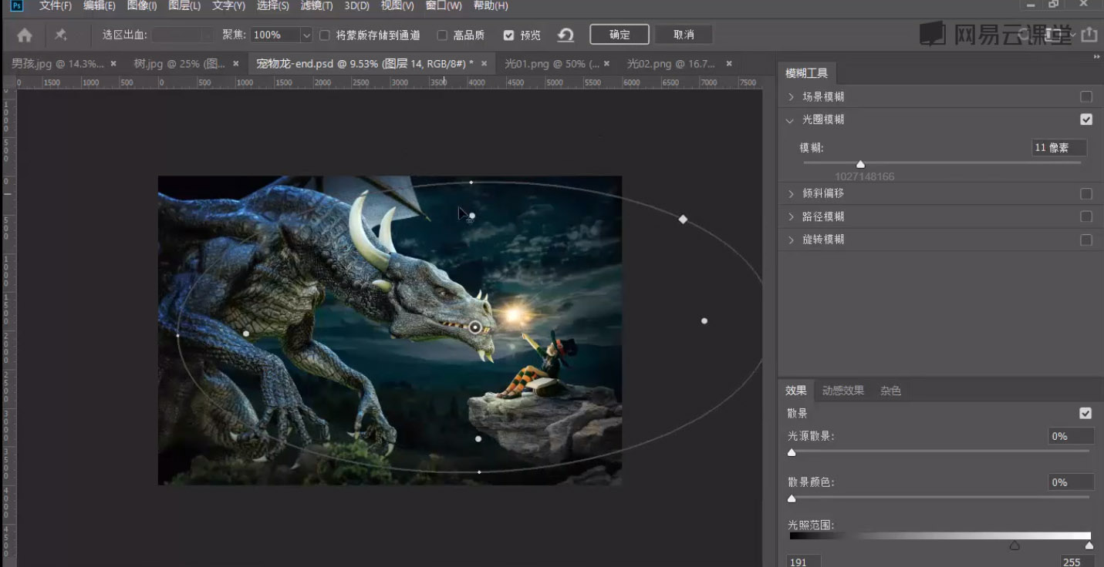Toggle the 散景 bokeh checkbox
Screen dimensions: 1104x567
tap(1085, 414)
